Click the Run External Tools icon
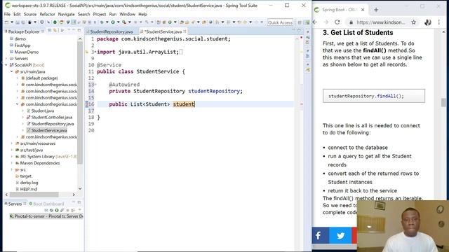Image resolution: width=449 pixels, height=252 pixels. 123,22
